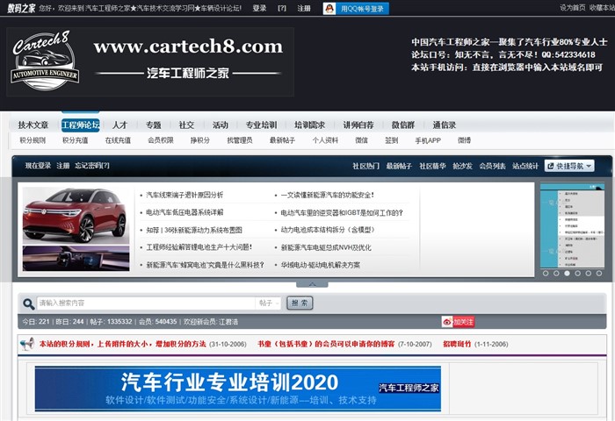The image size is (615, 421).
Task: Open the 通信录 main tab
Action: pyautogui.click(x=444, y=125)
